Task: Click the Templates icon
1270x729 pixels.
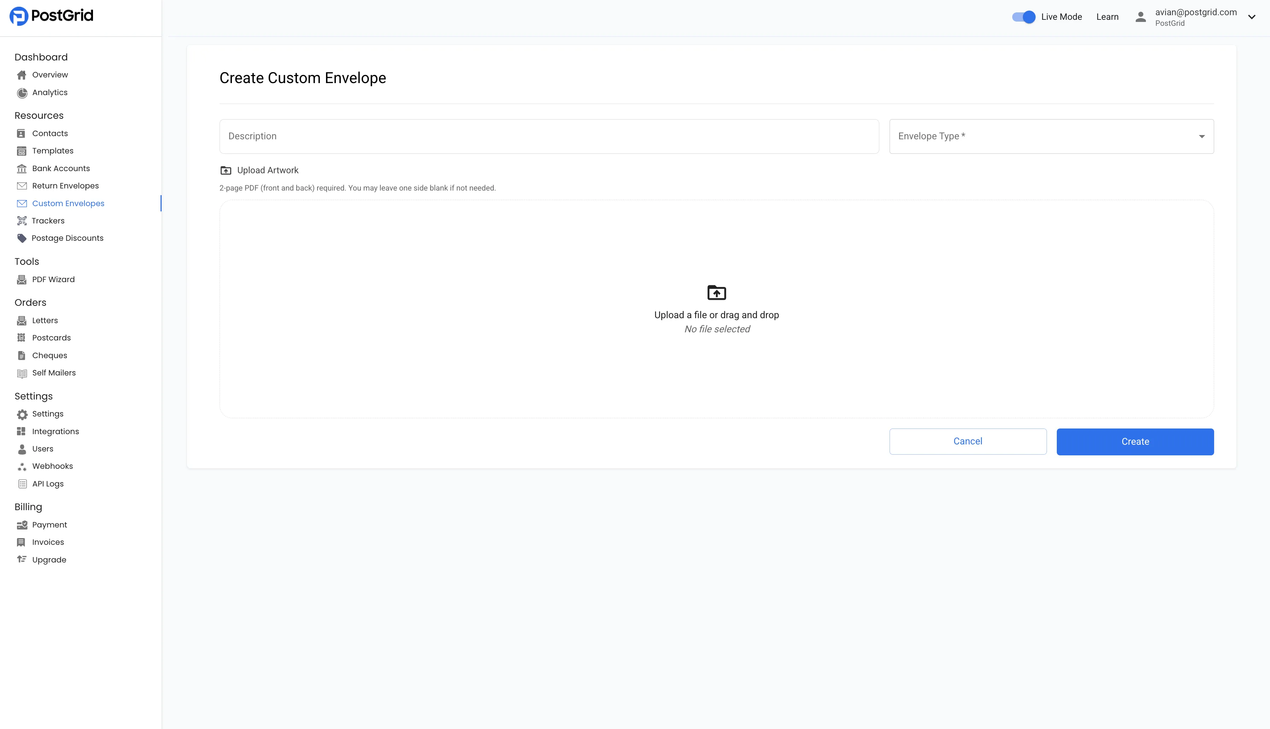Action: pyautogui.click(x=21, y=151)
